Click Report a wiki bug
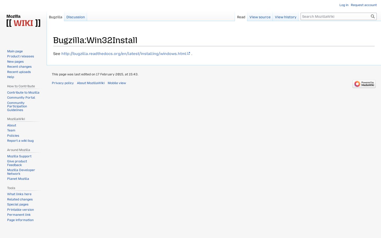This screenshot has width=381, height=238. [x=20, y=141]
